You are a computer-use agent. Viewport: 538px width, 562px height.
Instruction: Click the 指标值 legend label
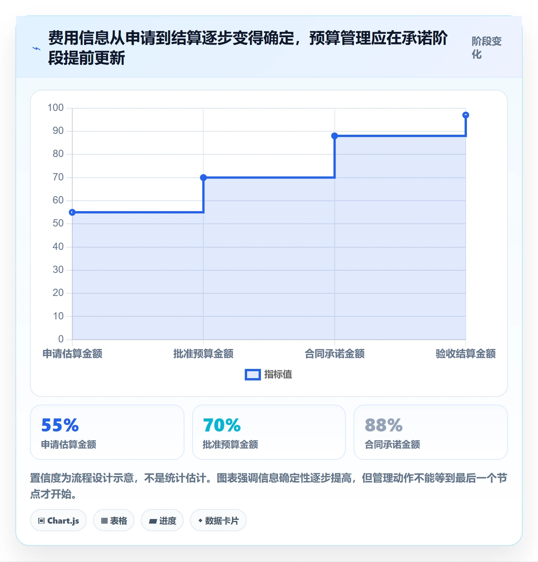click(278, 374)
